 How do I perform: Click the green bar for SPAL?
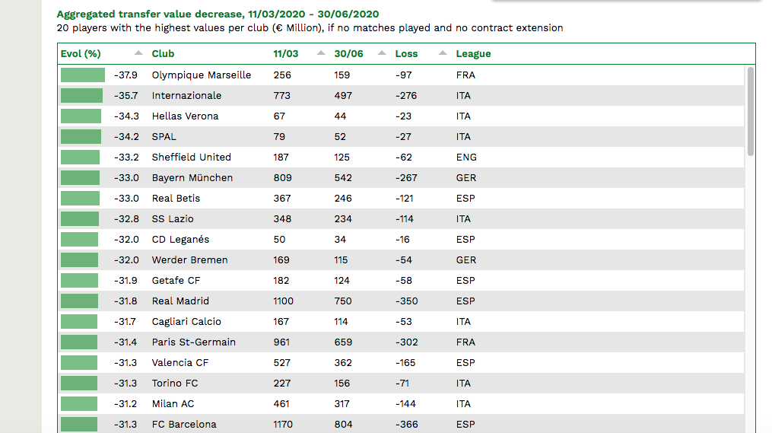coord(81,136)
